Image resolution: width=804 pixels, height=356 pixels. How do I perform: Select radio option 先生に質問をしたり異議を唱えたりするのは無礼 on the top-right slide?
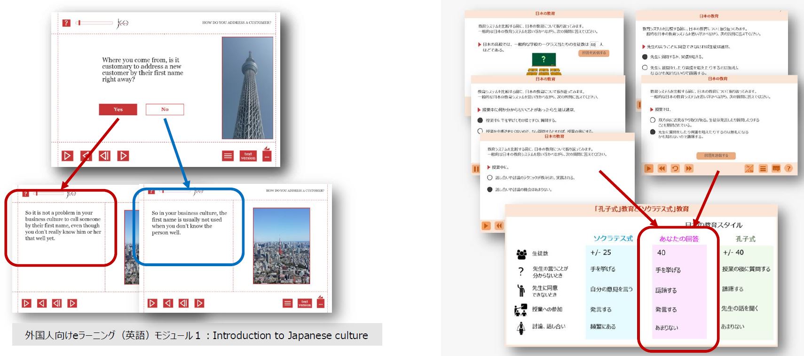point(645,68)
